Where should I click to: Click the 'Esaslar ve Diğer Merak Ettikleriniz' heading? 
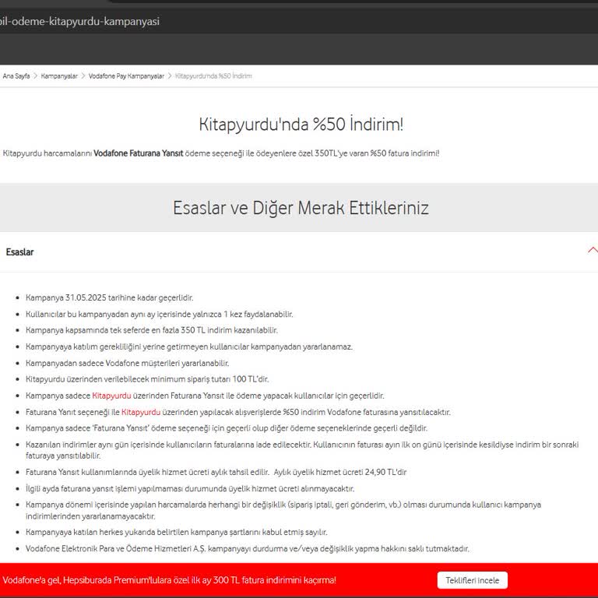[301, 208]
